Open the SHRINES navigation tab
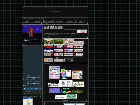Screen dimensions: 140x105 tap(38, 21)
